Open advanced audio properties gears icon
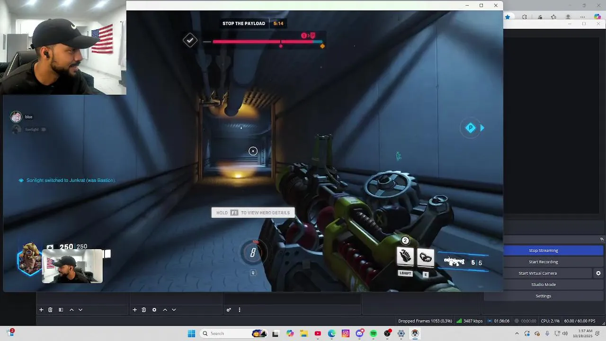 click(229, 310)
